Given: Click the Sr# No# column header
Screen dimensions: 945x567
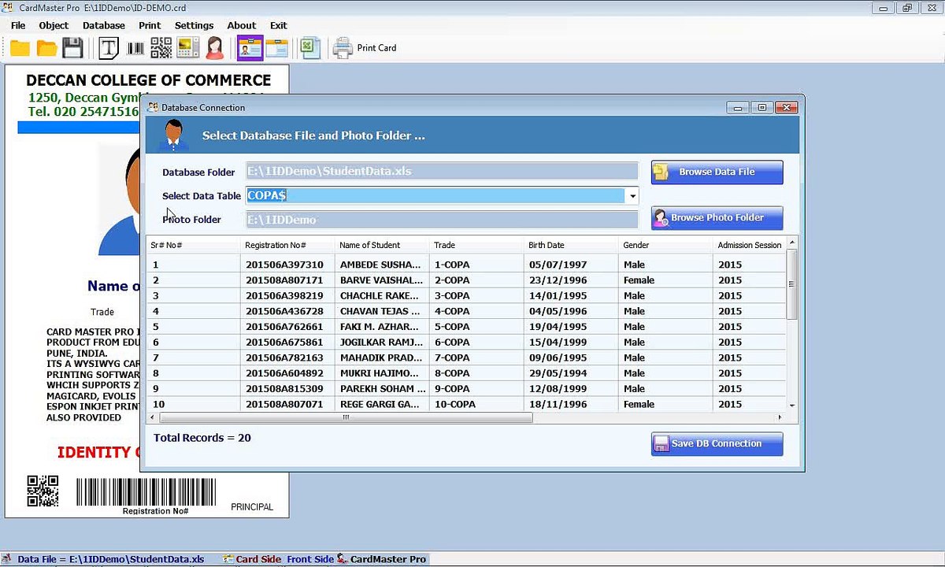Looking at the screenshot, I should 192,245.
